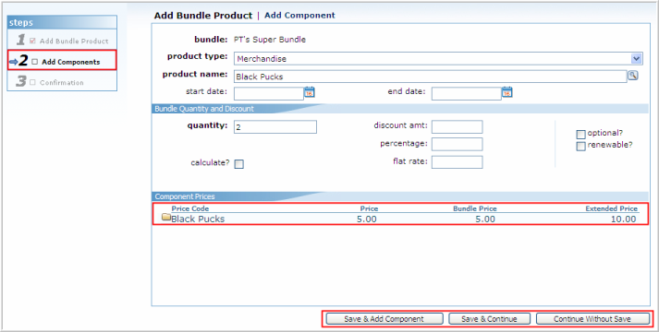Image resolution: width=659 pixels, height=332 pixels.
Task: Open the product type dropdown arrow
Action: [x=637, y=59]
